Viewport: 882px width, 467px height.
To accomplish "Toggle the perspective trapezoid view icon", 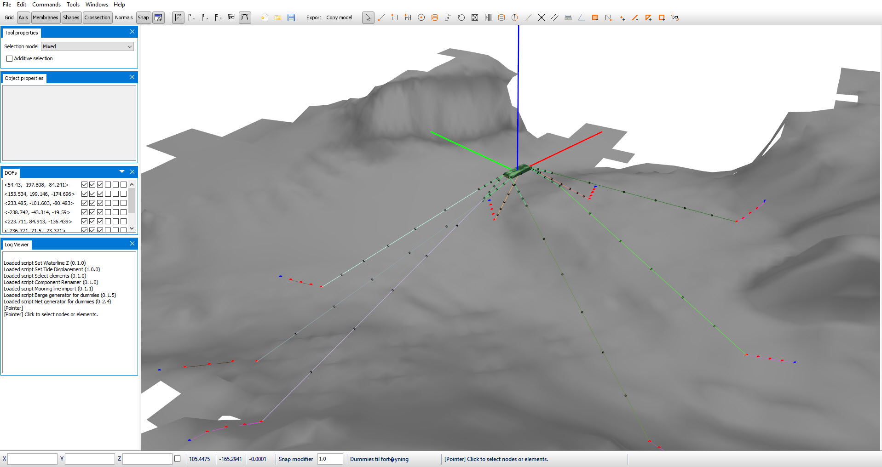I will (x=245, y=17).
